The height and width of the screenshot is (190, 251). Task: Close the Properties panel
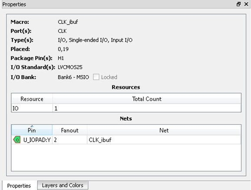(x=246, y=4)
